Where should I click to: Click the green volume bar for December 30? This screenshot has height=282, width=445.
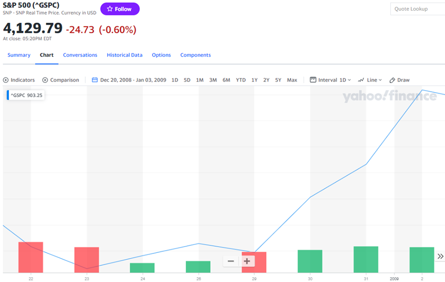pyautogui.click(x=310, y=261)
